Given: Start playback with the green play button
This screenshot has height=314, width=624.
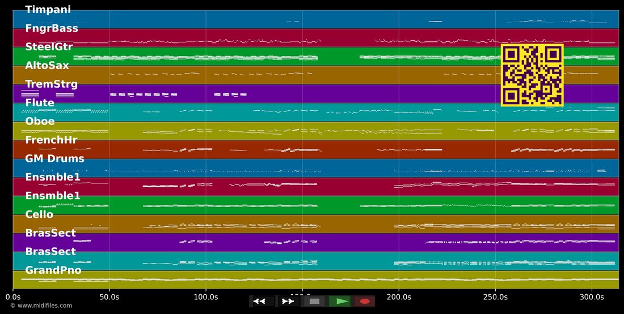Looking at the screenshot, I should pyautogui.click(x=340, y=302).
